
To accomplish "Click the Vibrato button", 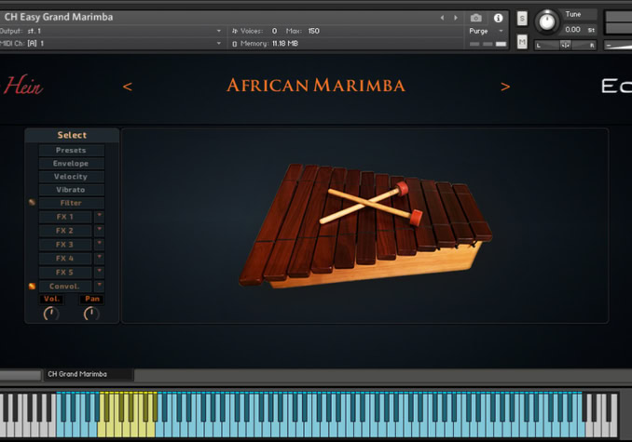I will coord(71,189).
